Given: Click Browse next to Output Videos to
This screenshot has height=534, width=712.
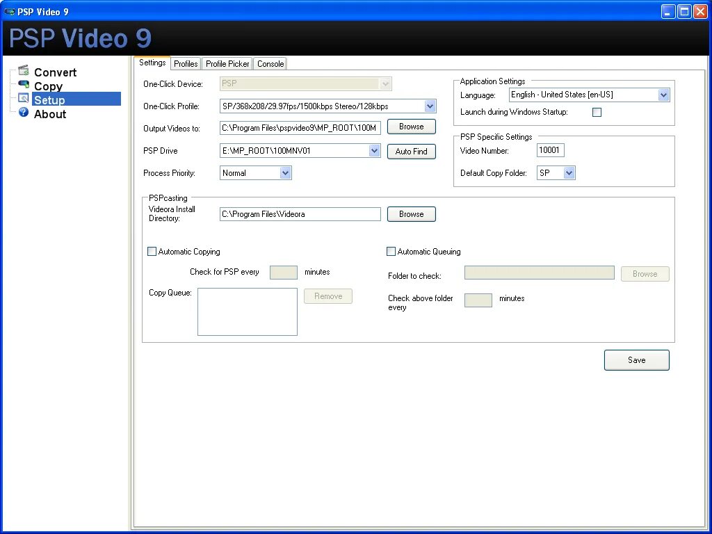Looking at the screenshot, I should (x=412, y=127).
